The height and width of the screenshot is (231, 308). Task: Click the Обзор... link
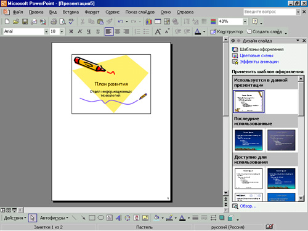coord(248,206)
